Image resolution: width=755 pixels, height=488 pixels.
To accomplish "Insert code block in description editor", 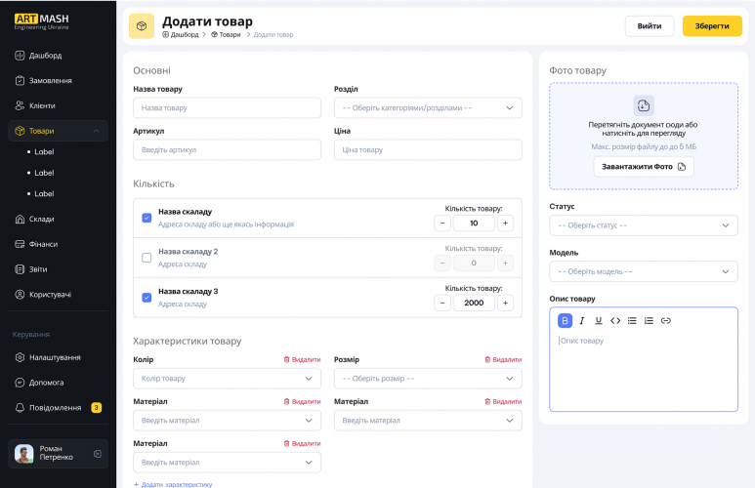I will (x=615, y=320).
